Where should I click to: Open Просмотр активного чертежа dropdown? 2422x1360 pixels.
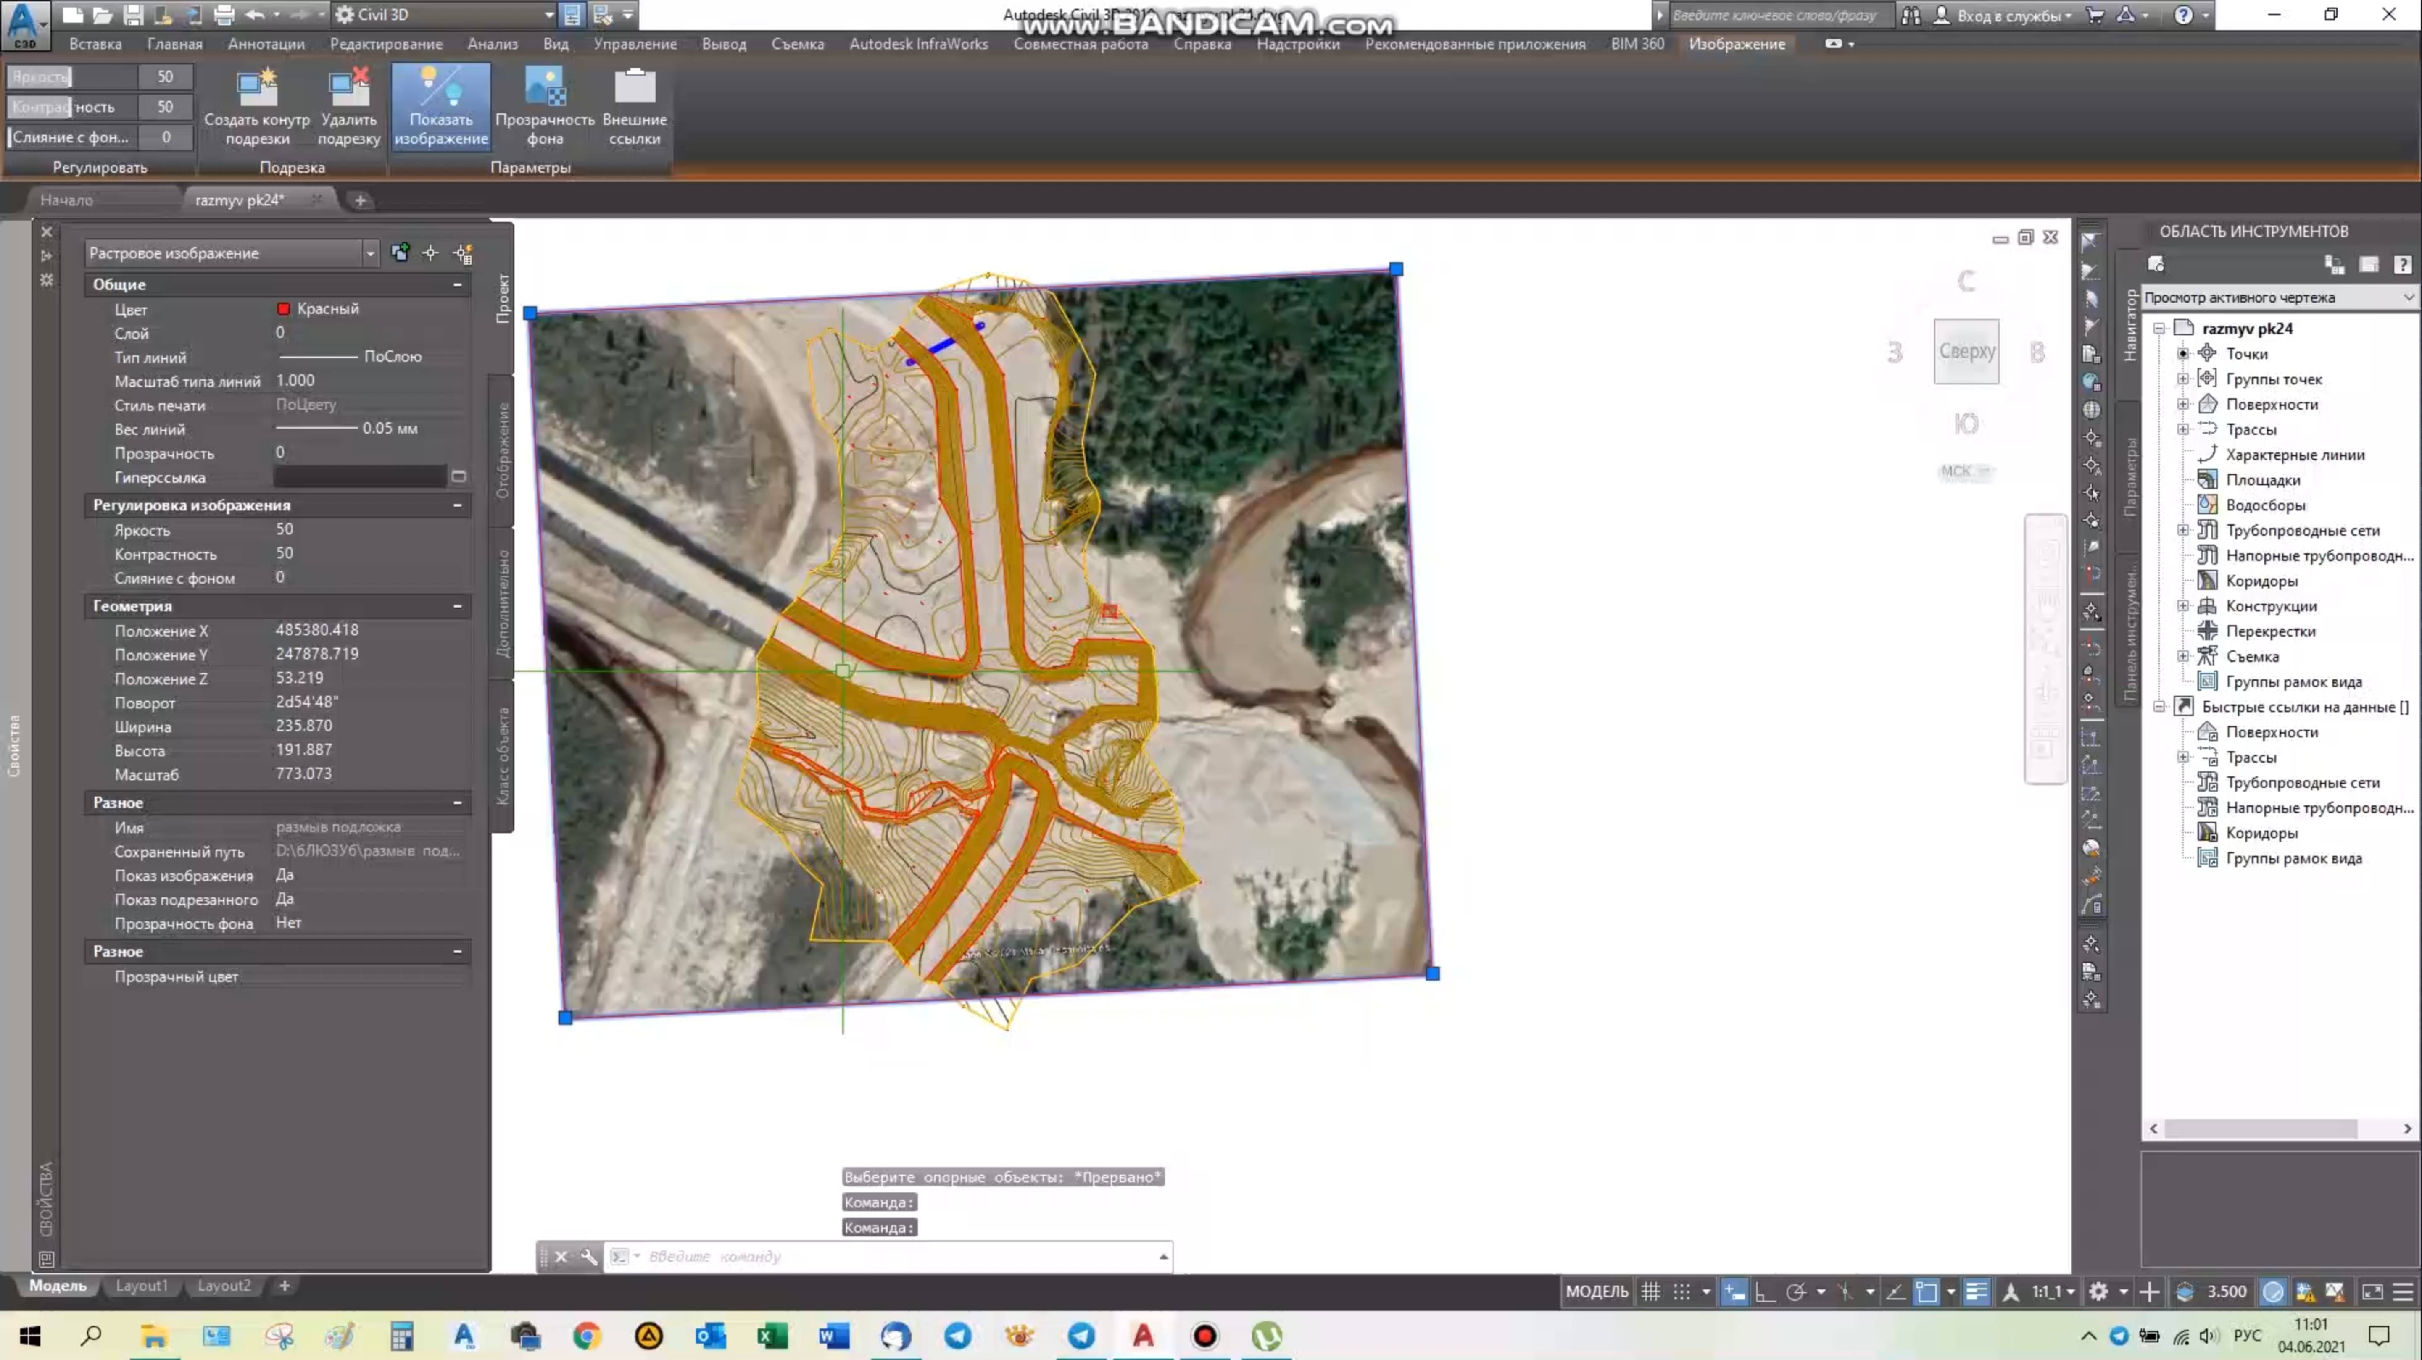click(x=2280, y=297)
